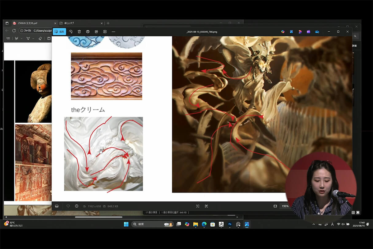Click the browser refresh button

14,31
